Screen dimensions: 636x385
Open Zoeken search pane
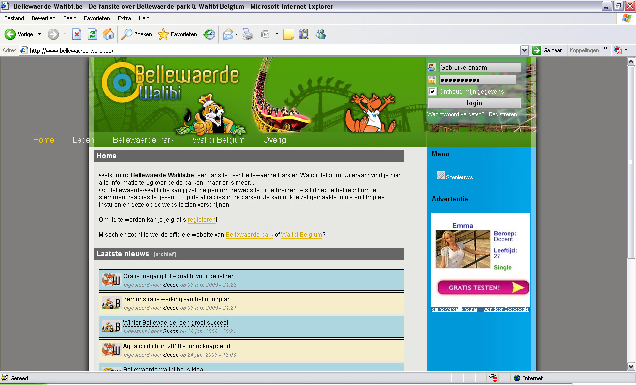click(137, 34)
